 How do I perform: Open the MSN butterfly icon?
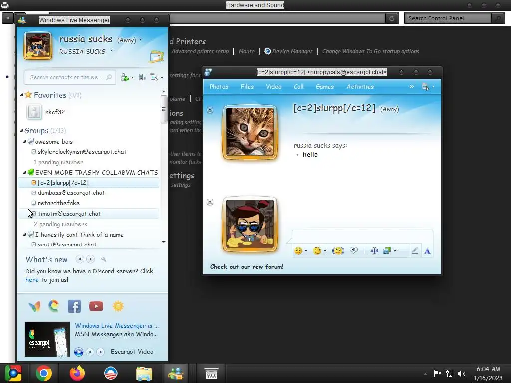[x=34, y=306]
